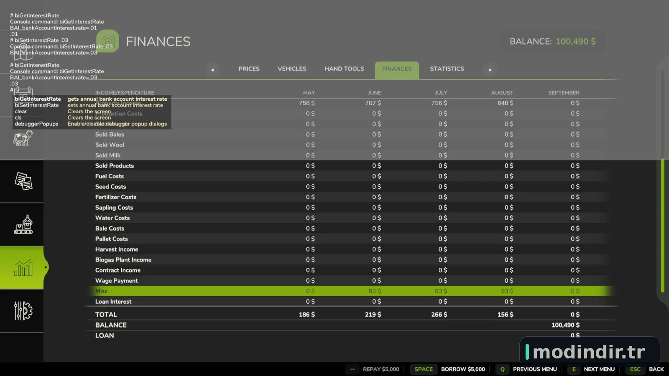Click the 648 $ value under August
Screen dimensions: 669x376
pyautogui.click(x=506, y=103)
